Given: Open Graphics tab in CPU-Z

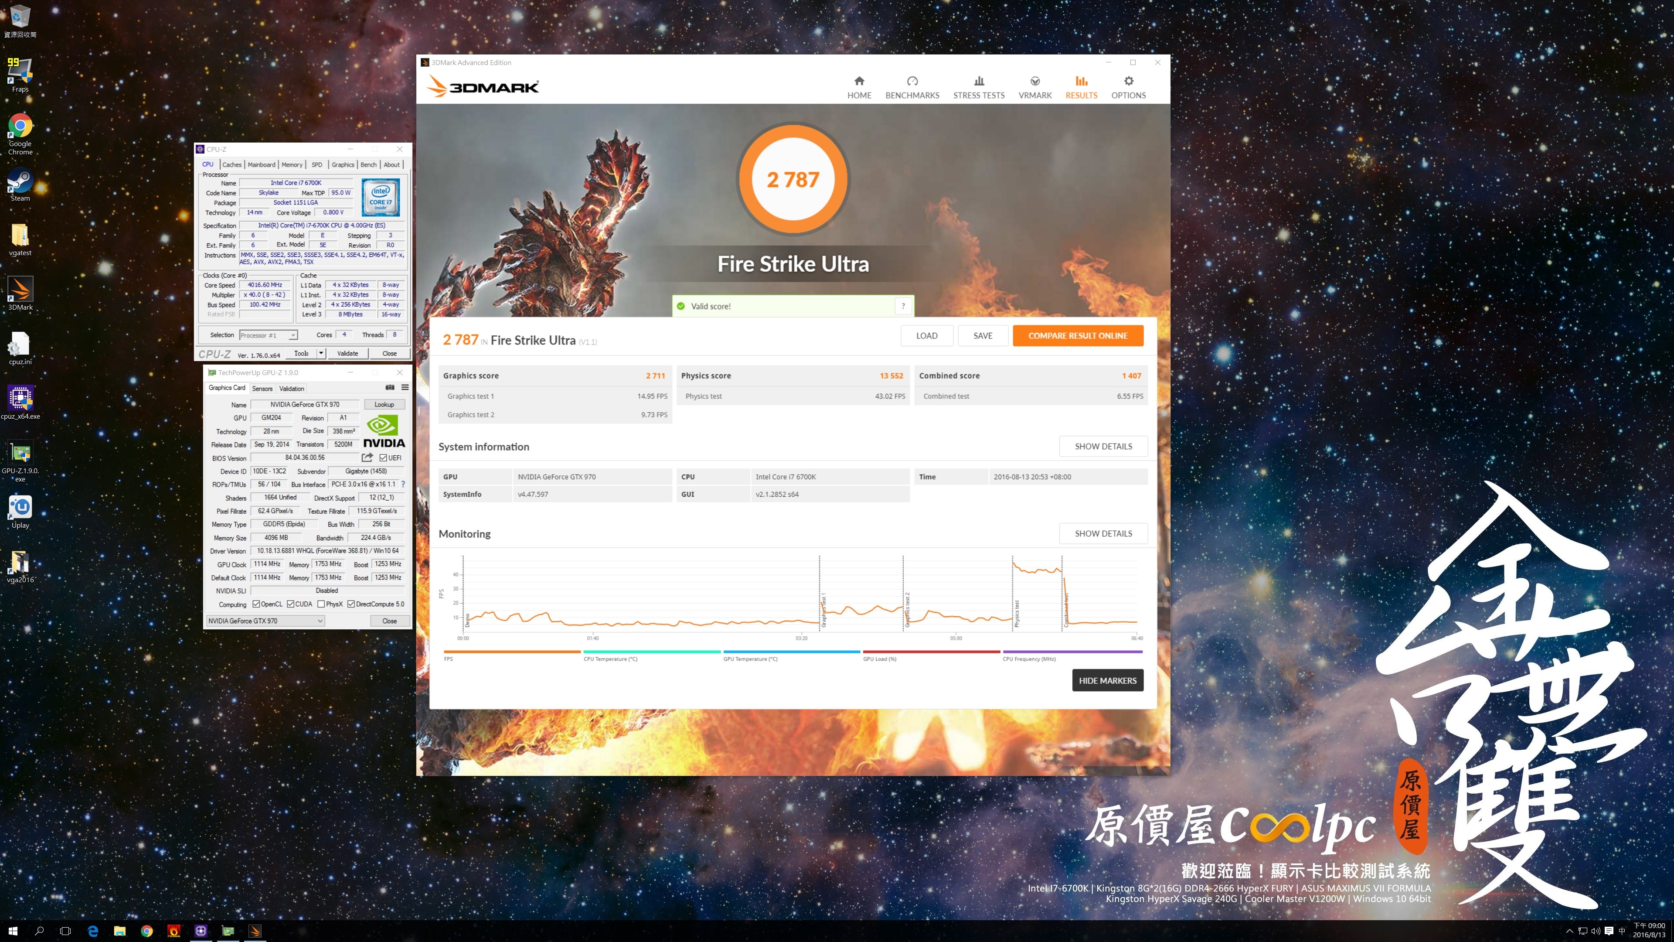Looking at the screenshot, I should pos(343,164).
